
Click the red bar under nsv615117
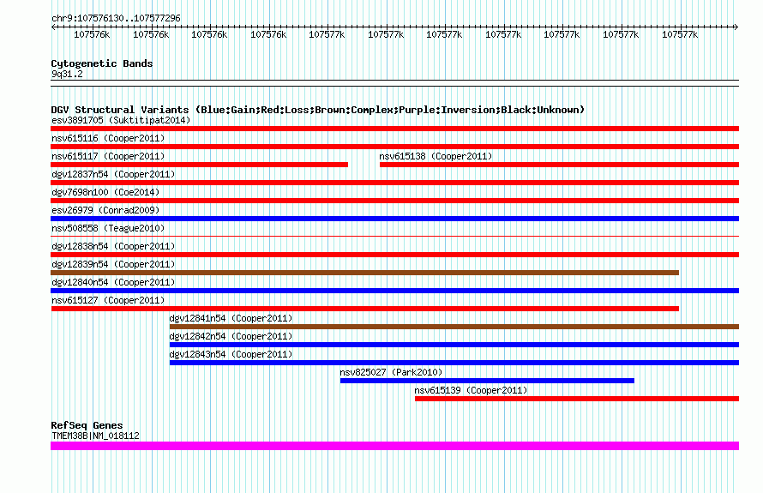pyautogui.click(x=200, y=165)
